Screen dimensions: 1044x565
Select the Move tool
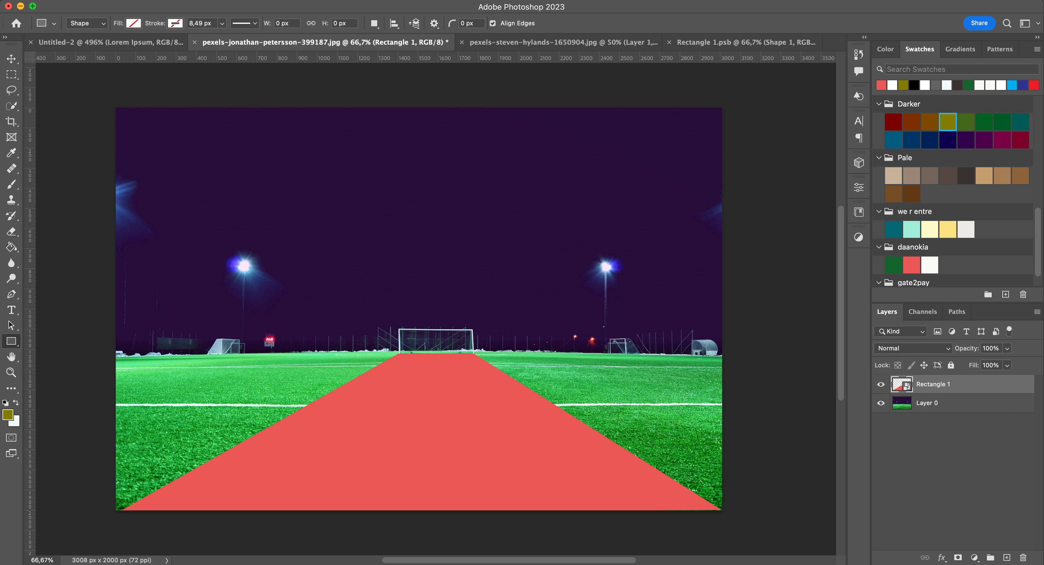click(x=11, y=59)
